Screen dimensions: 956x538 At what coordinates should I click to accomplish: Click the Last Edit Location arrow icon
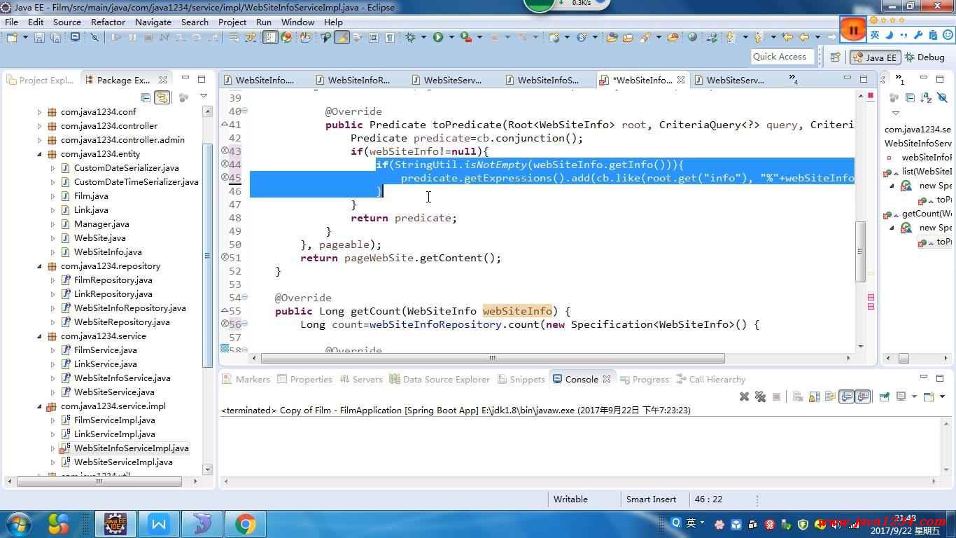coord(787,37)
